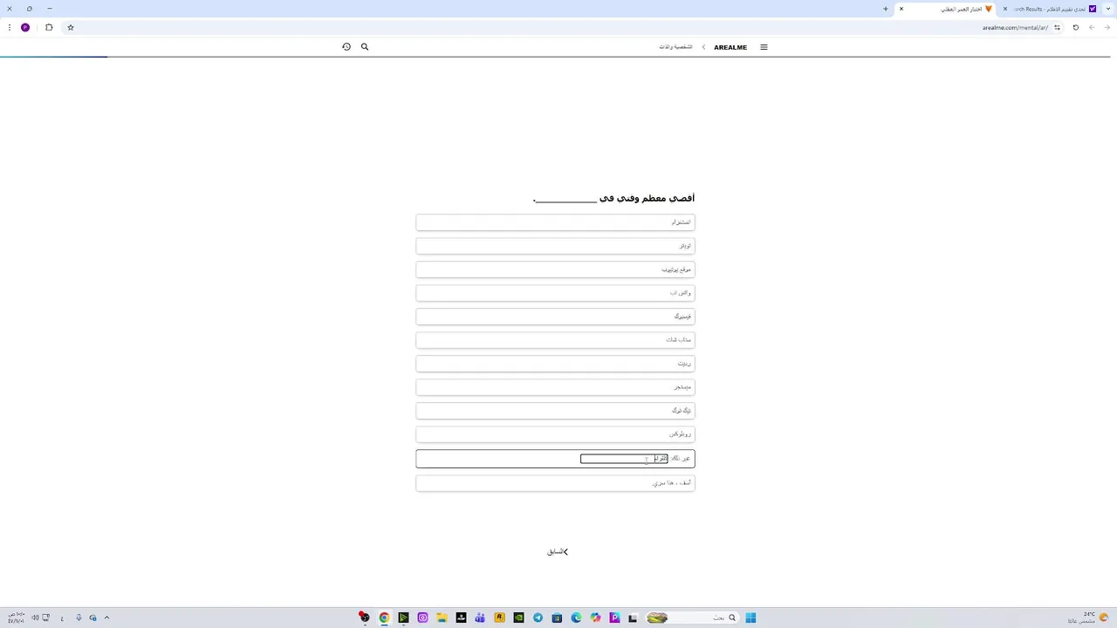Image resolution: width=1117 pixels, height=628 pixels.
Task: Open the Chrome three-dot menu
Action: point(10,27)
